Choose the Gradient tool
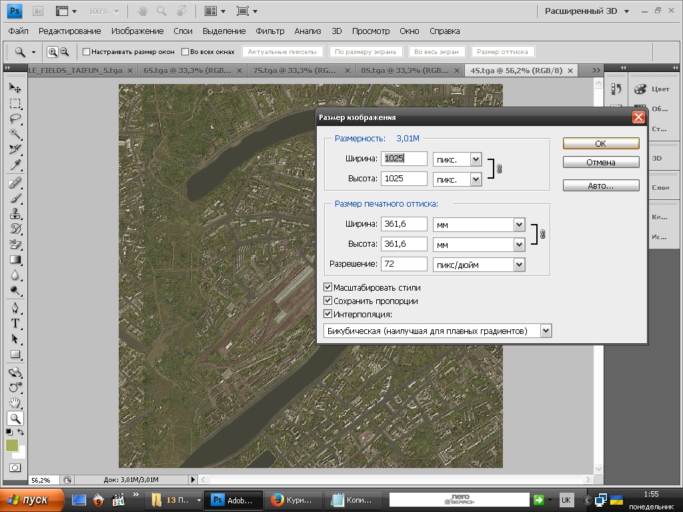This screenshot has width=683, height=512. click(15, 260)
